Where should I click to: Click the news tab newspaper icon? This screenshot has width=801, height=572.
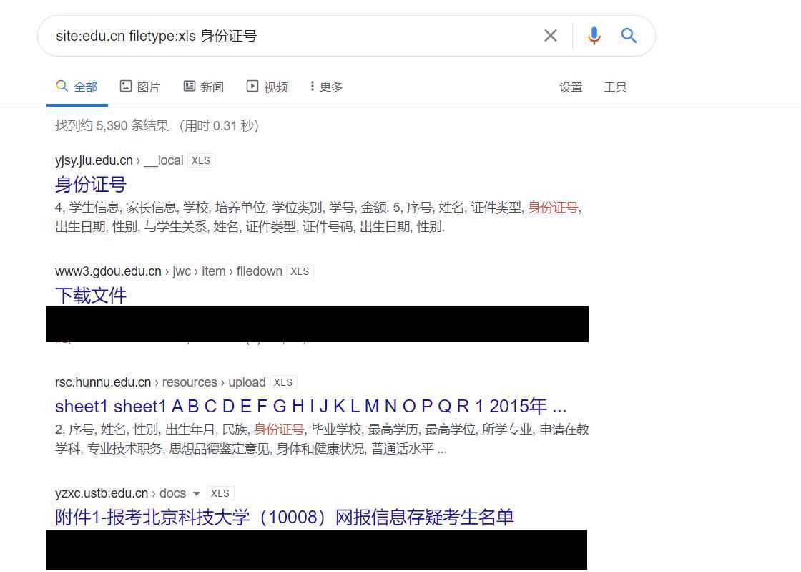tap(190, 86)
